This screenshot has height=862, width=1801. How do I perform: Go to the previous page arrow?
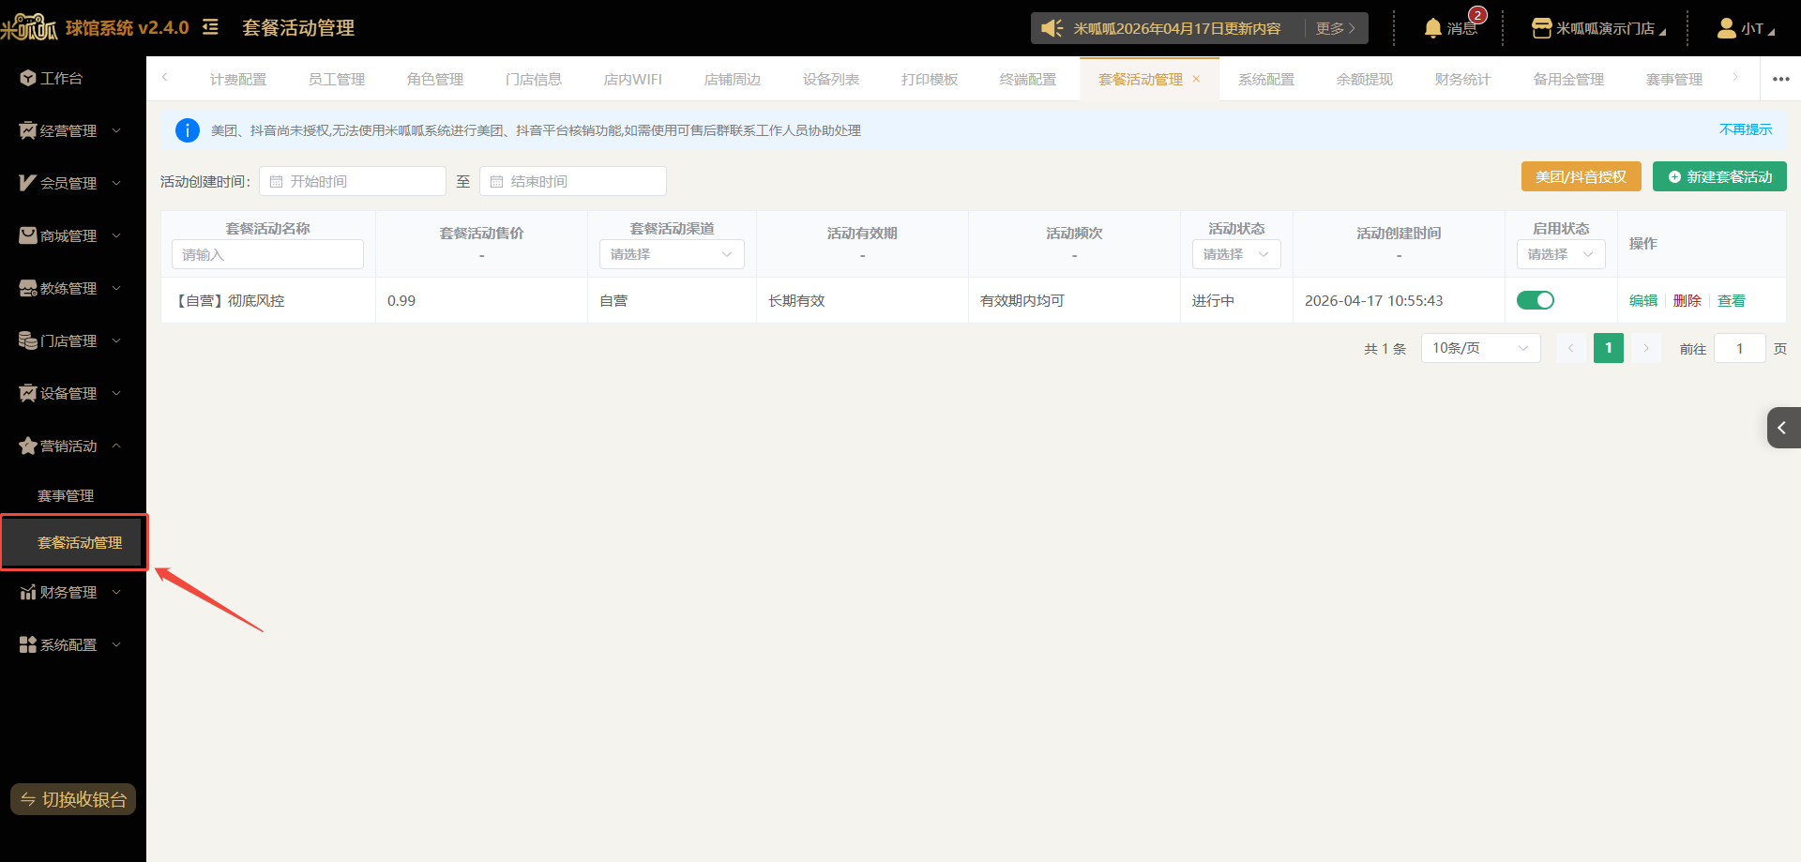click(1570, 348)
